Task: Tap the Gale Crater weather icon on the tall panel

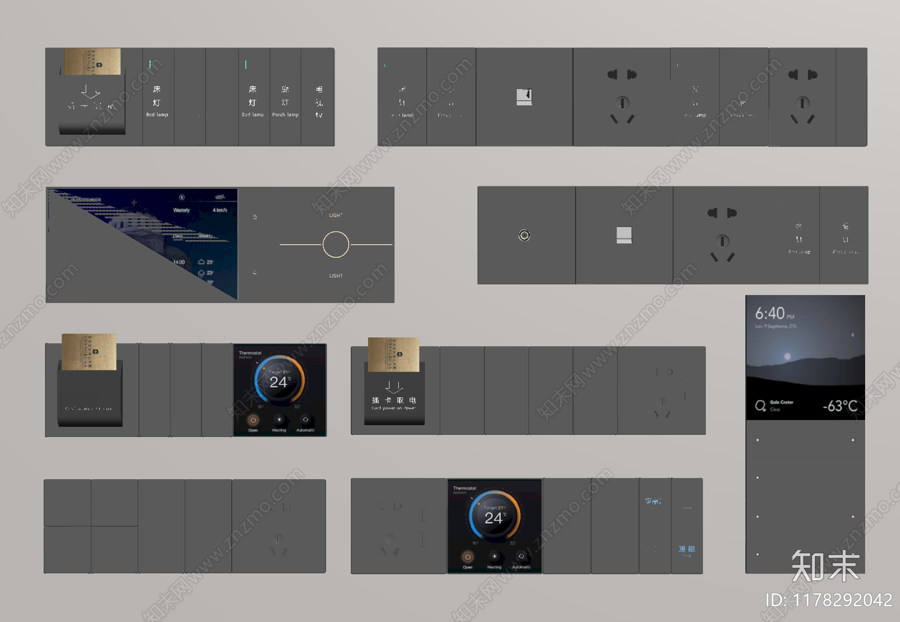Action: [x=760, y=405]
